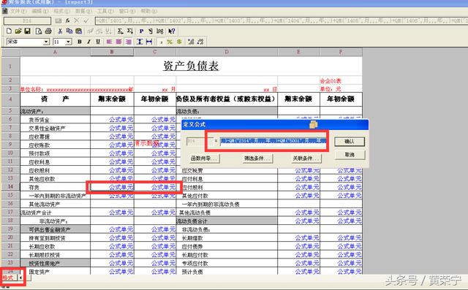The height and width of the screenshot is (290, 468).
Task: Copy selection with the copy icon
Action: click(x=69, y=31)
